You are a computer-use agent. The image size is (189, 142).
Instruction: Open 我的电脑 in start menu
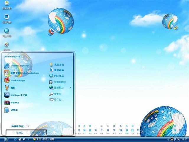tap(56, 70)
